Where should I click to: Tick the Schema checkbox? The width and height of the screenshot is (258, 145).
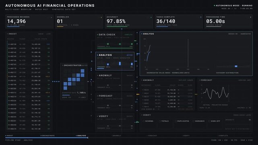(144, 121)
